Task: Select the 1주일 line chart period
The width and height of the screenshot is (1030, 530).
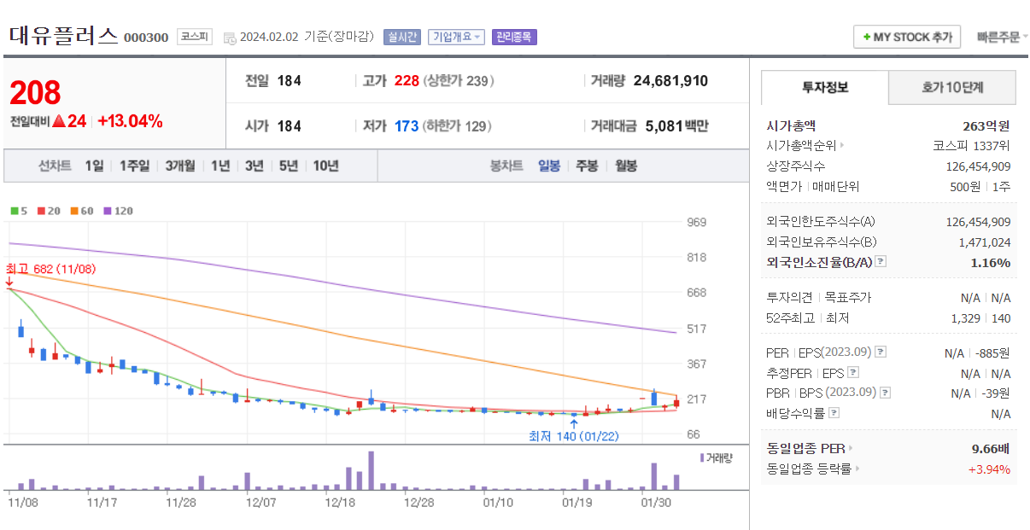Action: 134,166
